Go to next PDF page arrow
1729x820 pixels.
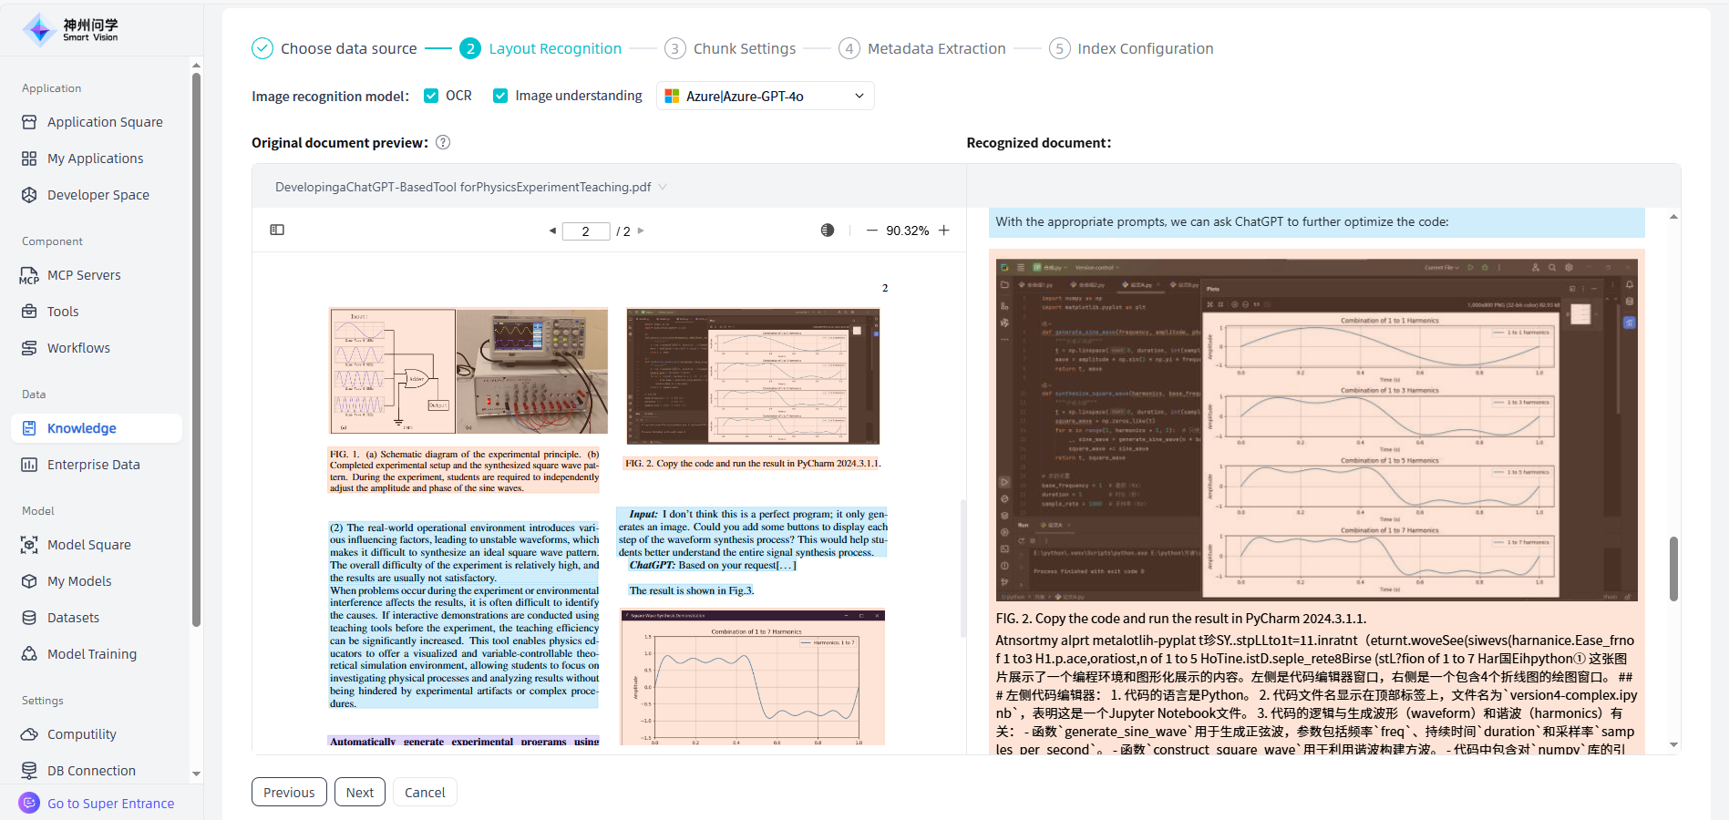click(641, 231)
